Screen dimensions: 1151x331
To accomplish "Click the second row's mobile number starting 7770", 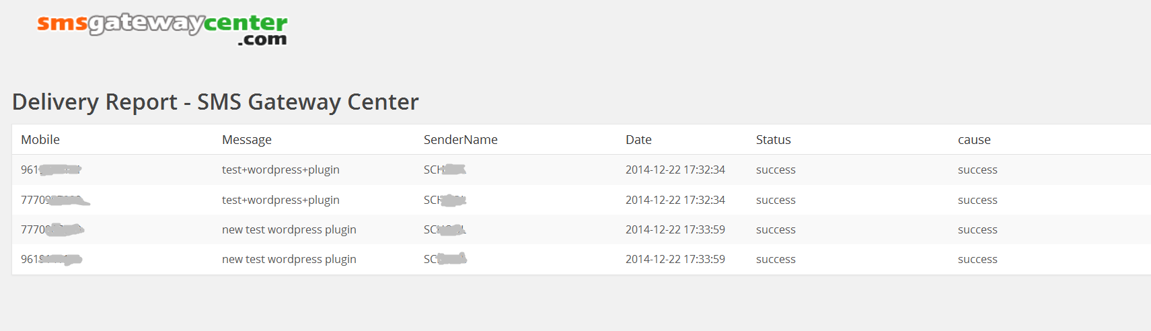I will (54, 200).
